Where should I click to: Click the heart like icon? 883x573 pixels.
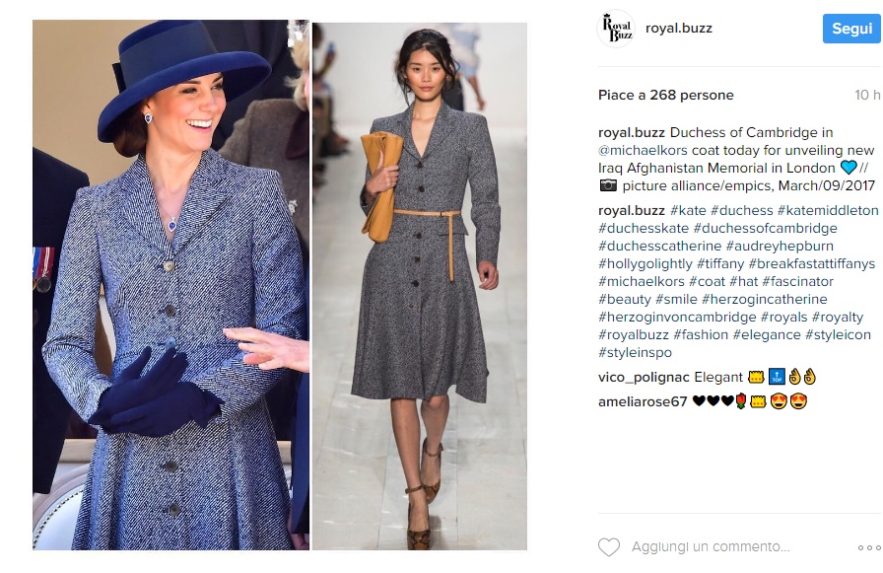[609, 547]
